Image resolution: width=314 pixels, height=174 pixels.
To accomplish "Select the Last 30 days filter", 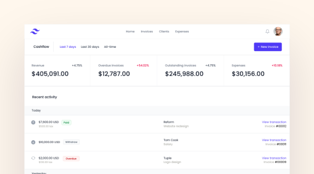I will tap(90, 47).
